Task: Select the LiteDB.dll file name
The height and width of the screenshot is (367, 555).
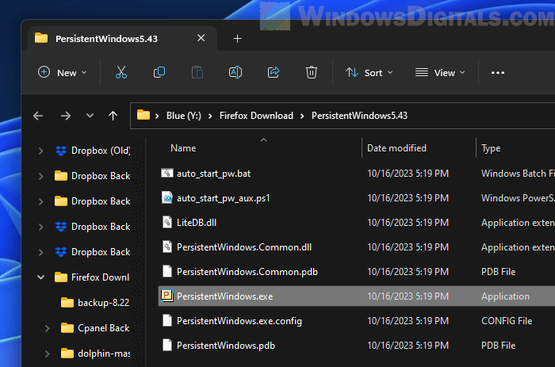Action: pos(197,222)
